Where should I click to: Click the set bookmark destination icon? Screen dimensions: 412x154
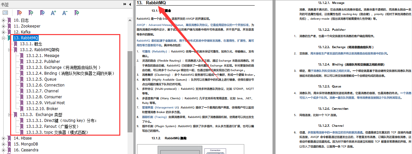pyautogui.click(x=42, y=12)
